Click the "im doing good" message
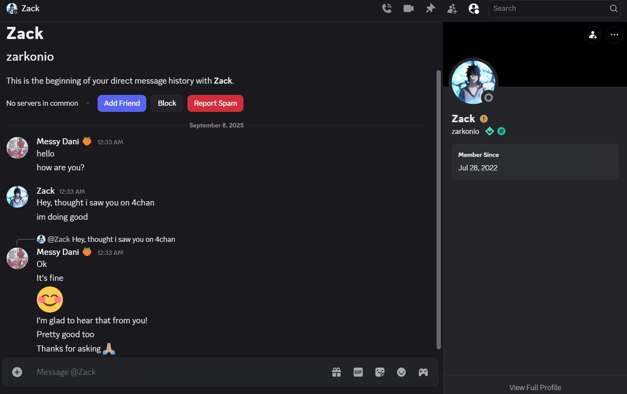 pyautogui.click(x=62, y=217)
